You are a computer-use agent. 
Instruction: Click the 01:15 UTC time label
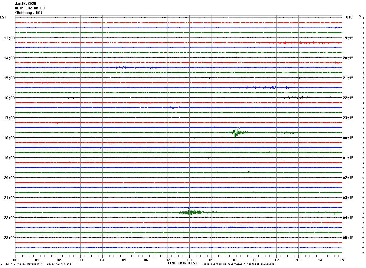pyautogui.click(x=348, y=158)
